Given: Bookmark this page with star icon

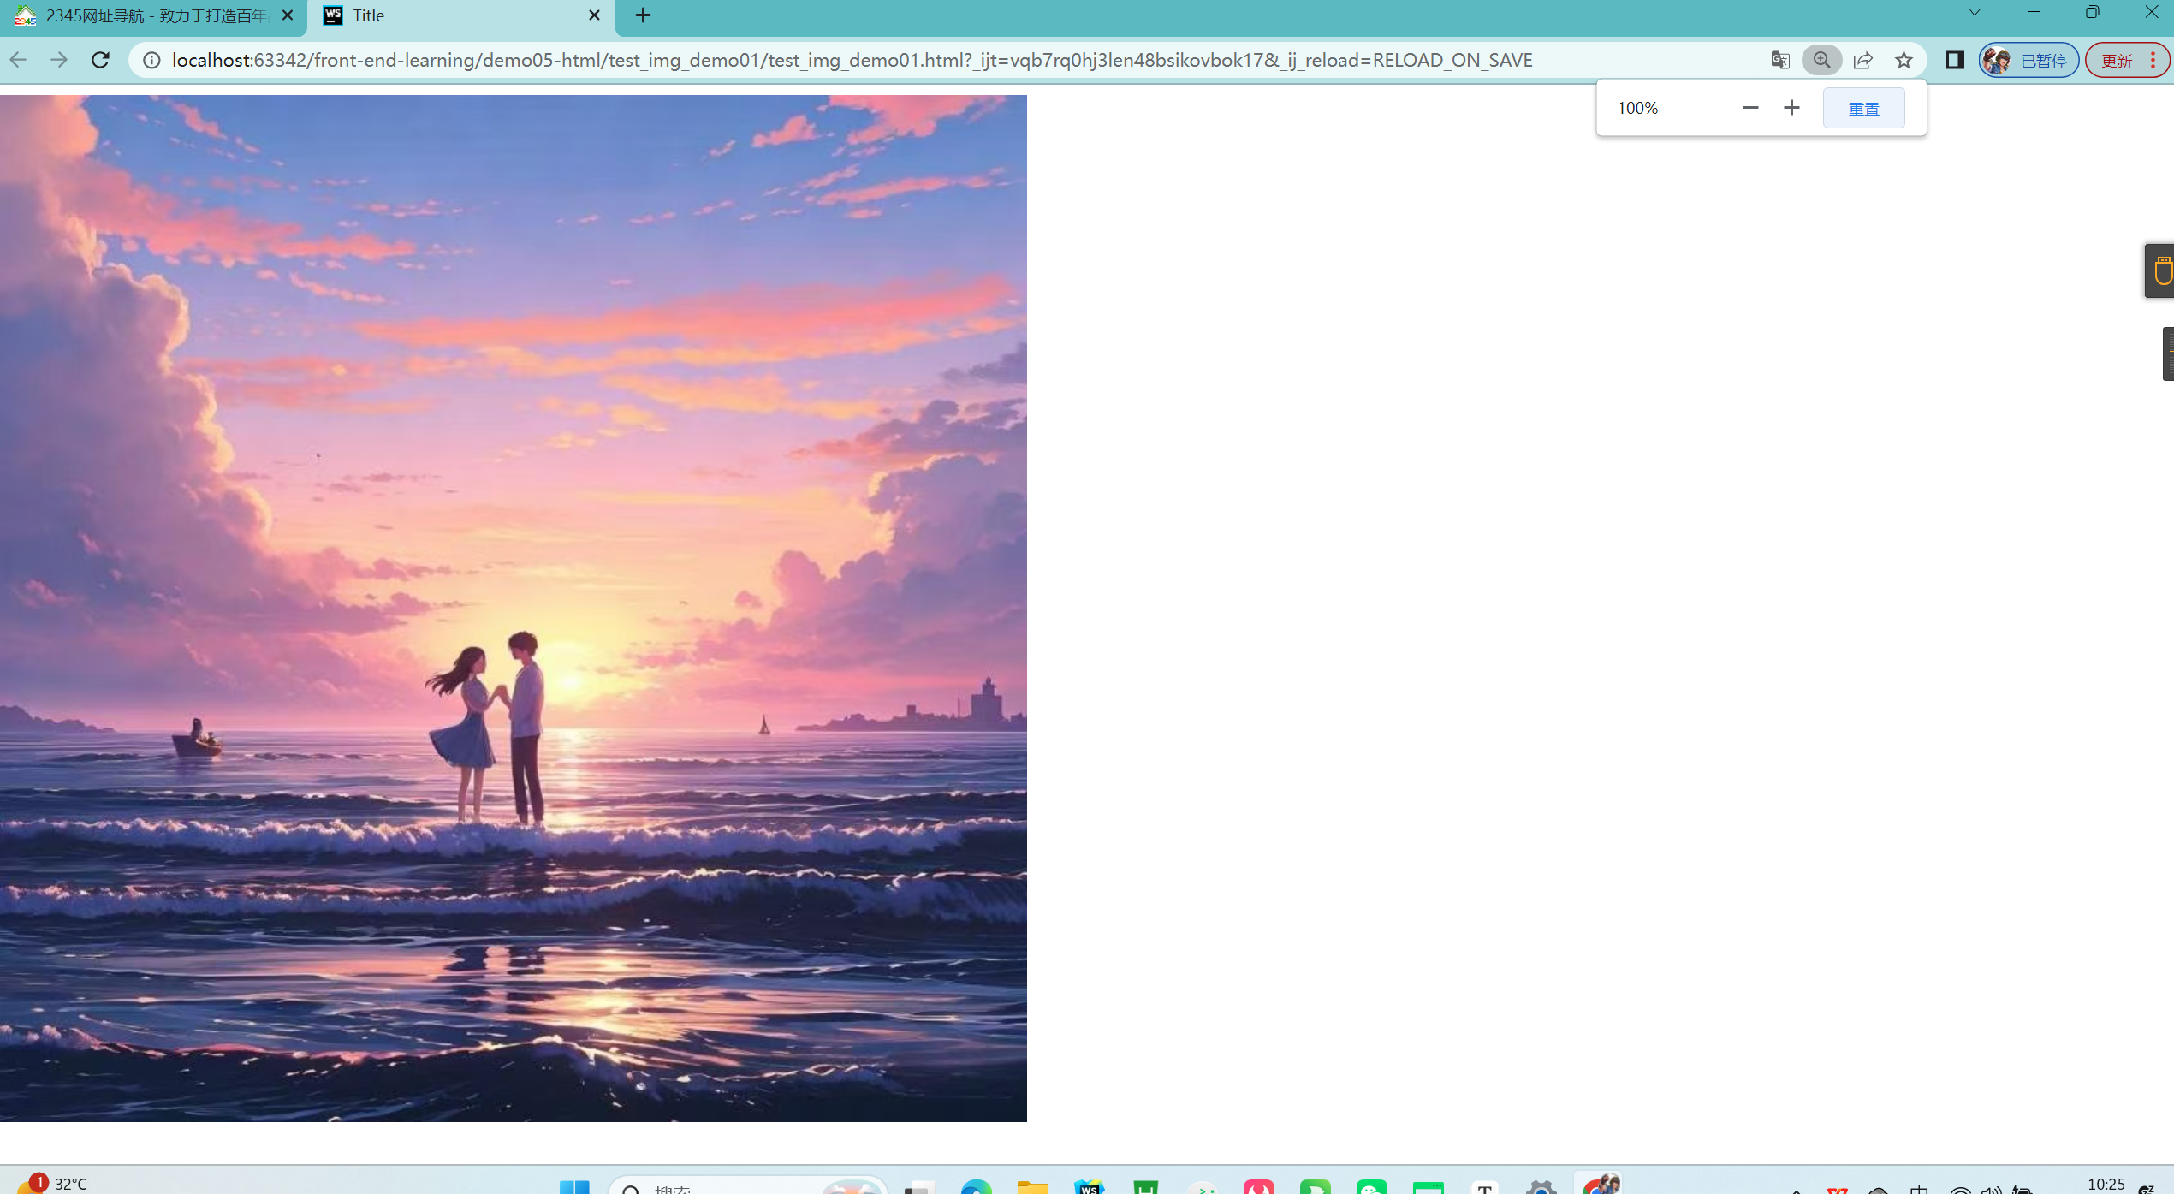Looking at the screenshot, I should click(1904, 60).
